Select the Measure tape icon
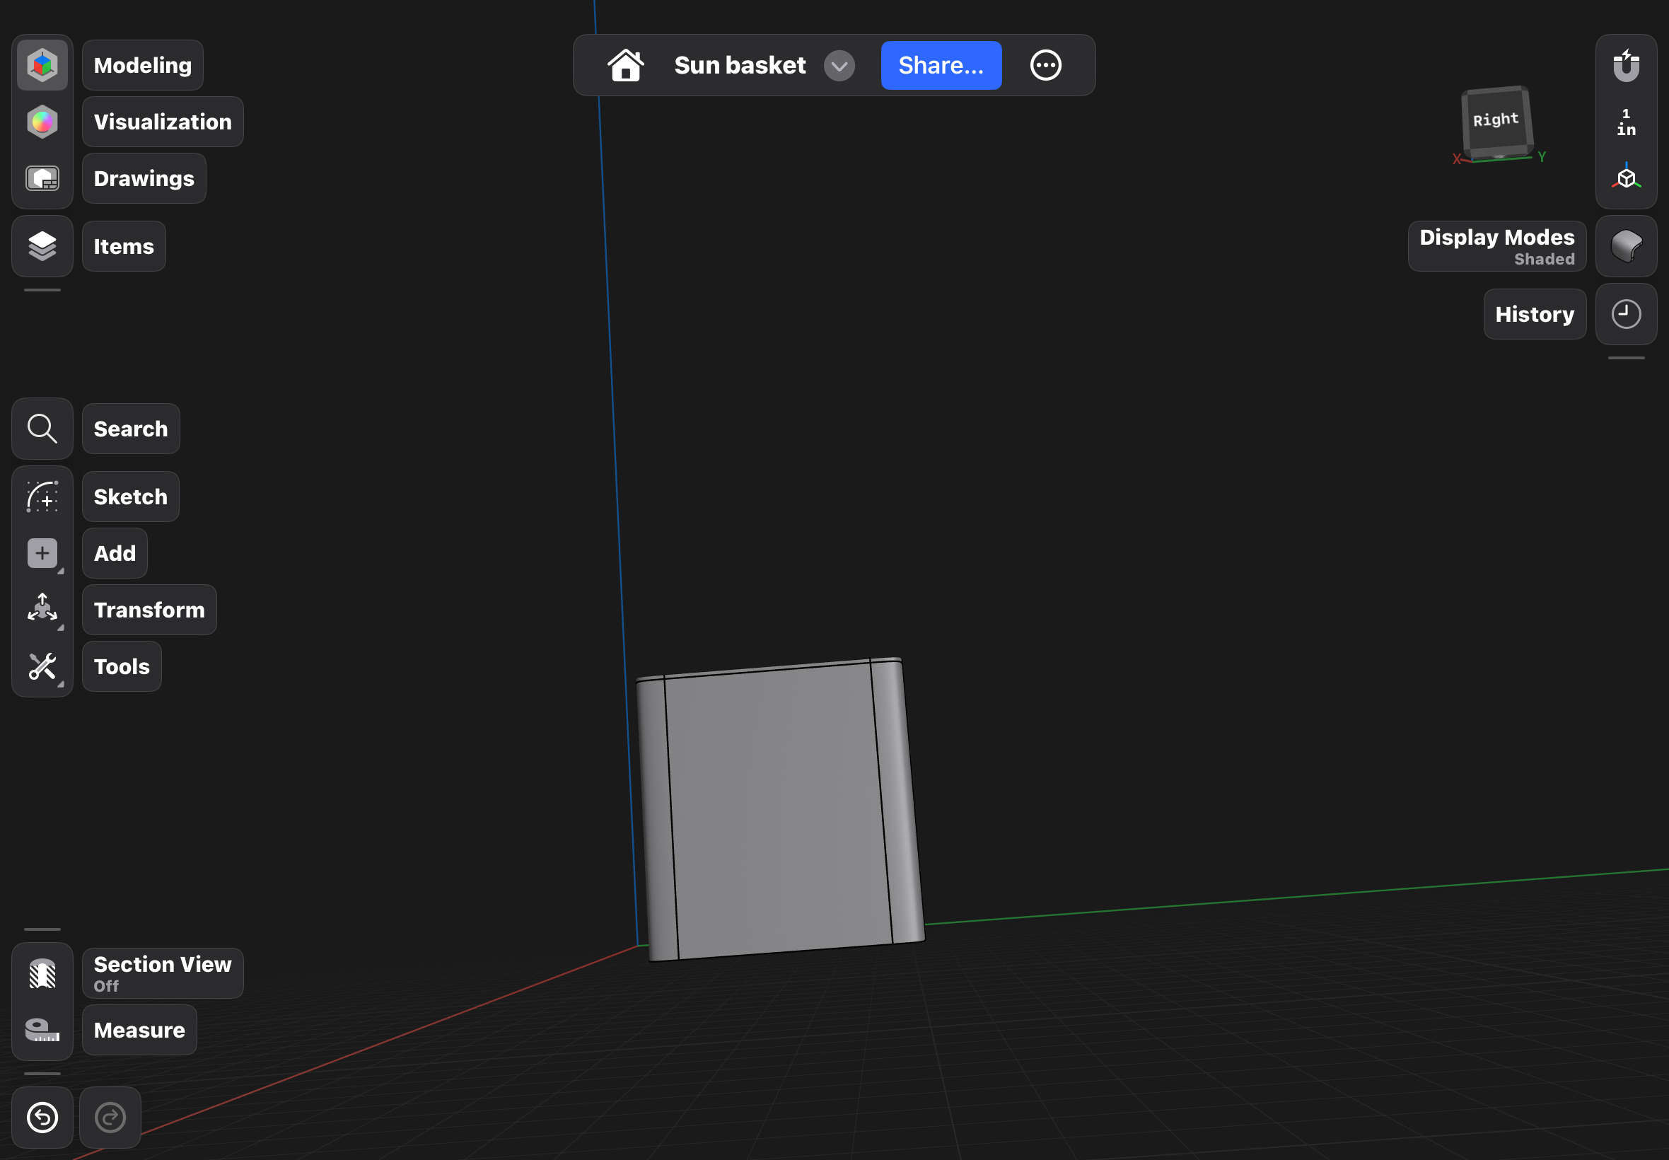The image size is (1669, 1160). click(x=42, y=1031)
